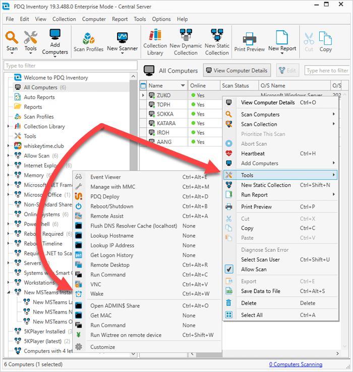Click the New Scanner toolbar icon
Image resolution: width=353 pixels, height=372 pixels.
click(123, 38)
